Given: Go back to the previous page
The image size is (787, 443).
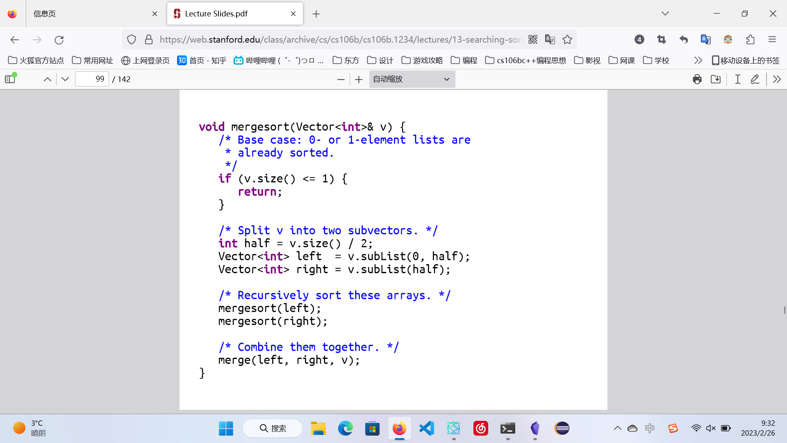Looking at the screenshot, I should tap(15, 40).
